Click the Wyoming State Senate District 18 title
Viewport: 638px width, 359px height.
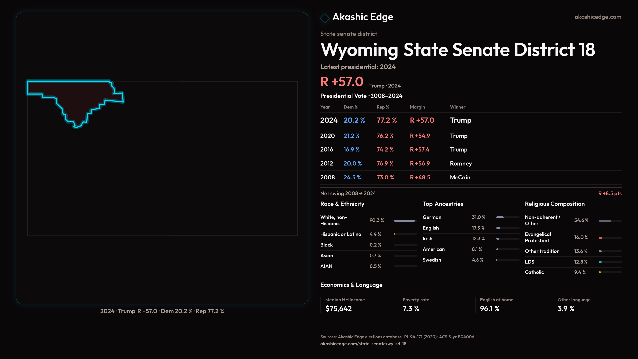coord(458,50)
